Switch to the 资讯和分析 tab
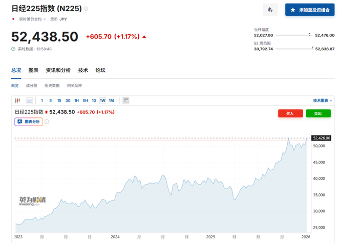This screenshot has width=338, height=243. pyautogui.click(x=58, y=70)
